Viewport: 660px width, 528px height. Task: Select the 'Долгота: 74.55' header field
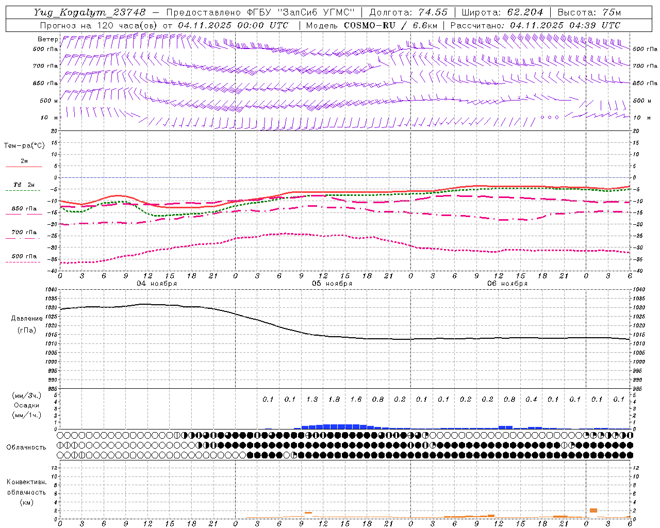coord(408,12)
